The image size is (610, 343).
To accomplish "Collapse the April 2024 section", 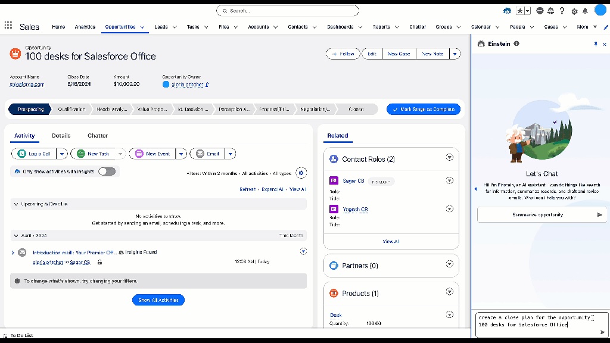I will [x=16, y=236].
